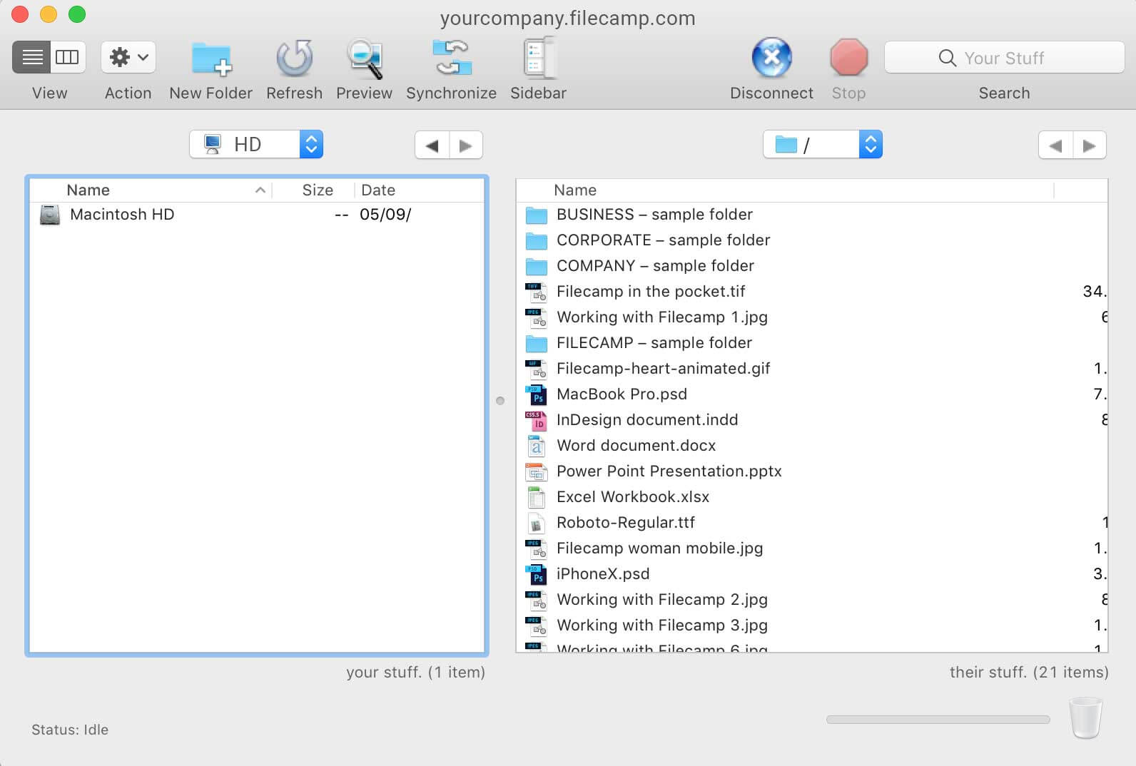The height and width of the screenshot is (766, 1136).
Task: Refresh the file listing
Action: pos(294,58)
